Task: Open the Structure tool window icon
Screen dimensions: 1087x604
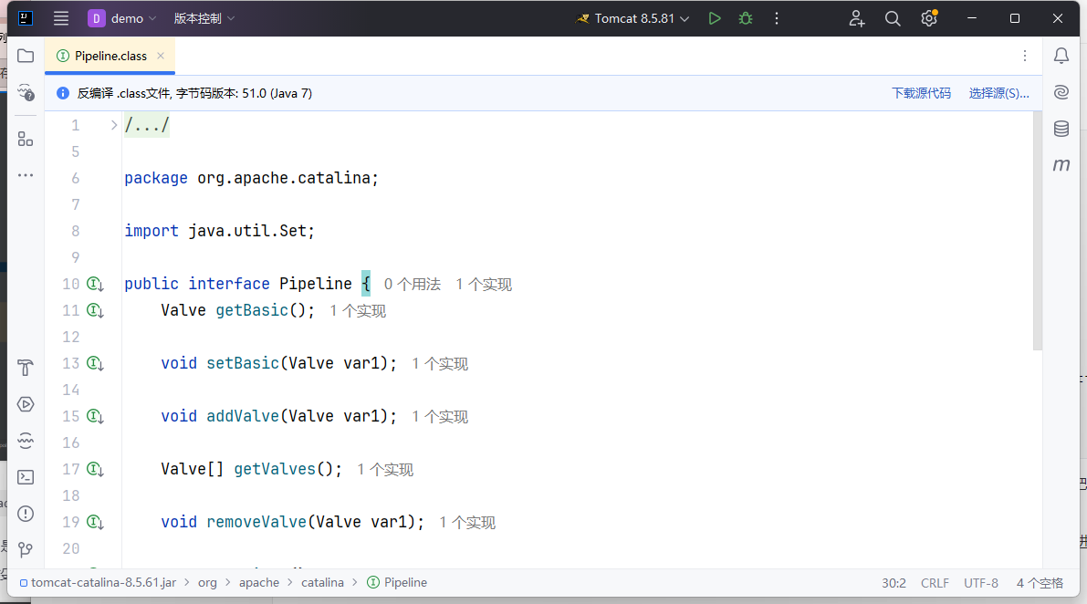Action: 25,139
